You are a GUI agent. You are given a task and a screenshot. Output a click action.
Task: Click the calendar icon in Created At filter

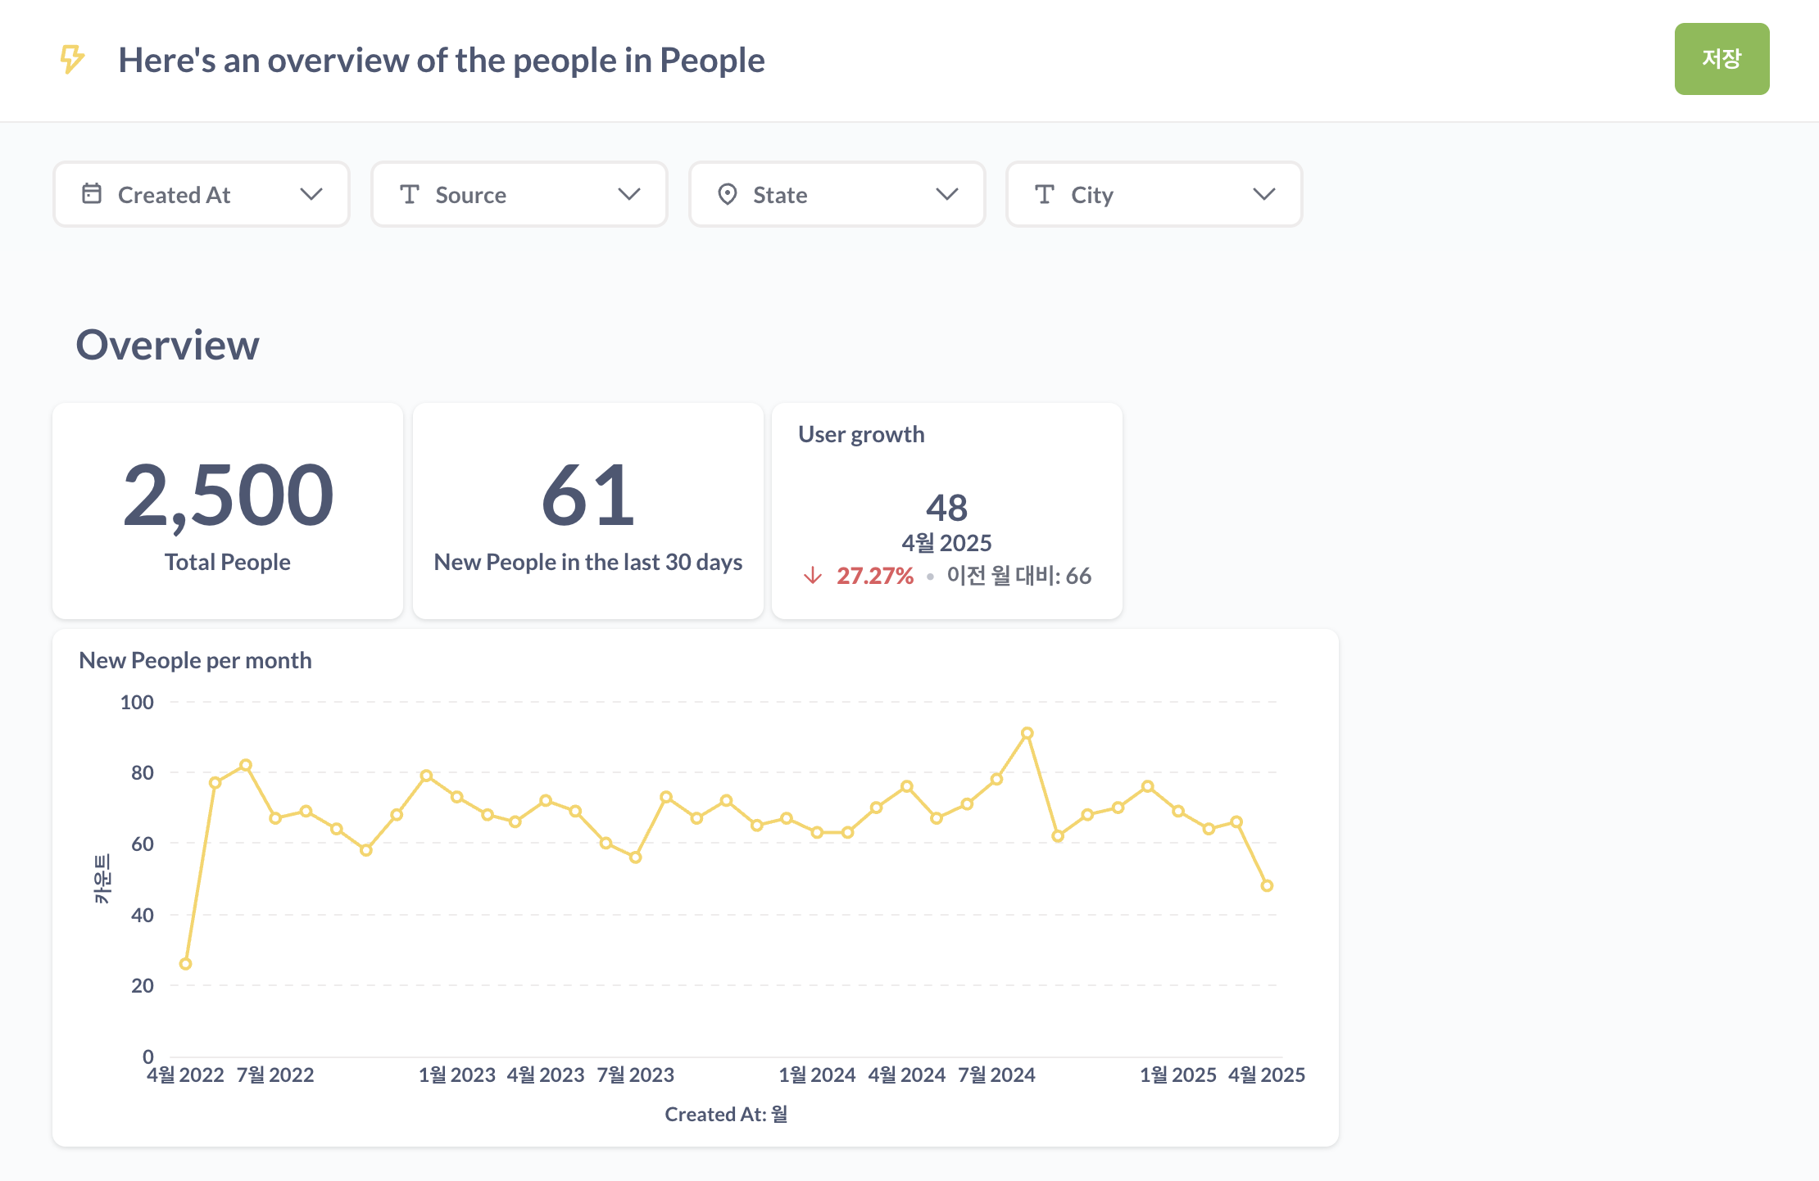[x=92, y=194]
